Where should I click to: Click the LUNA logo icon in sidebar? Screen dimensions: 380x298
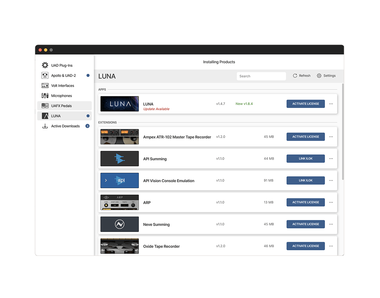[45, 116]
